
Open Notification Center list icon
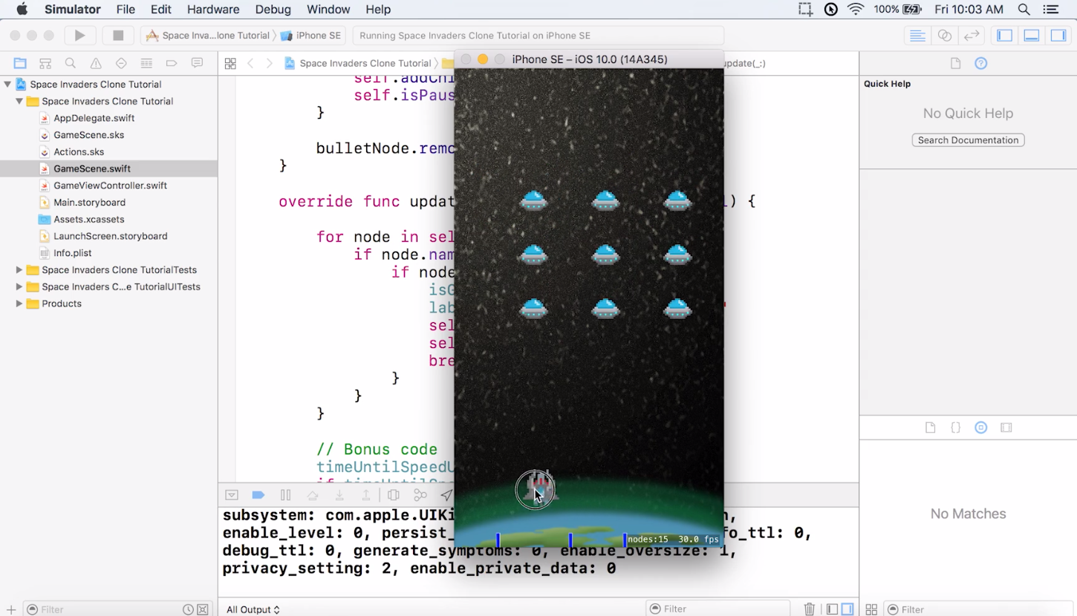1051,10
